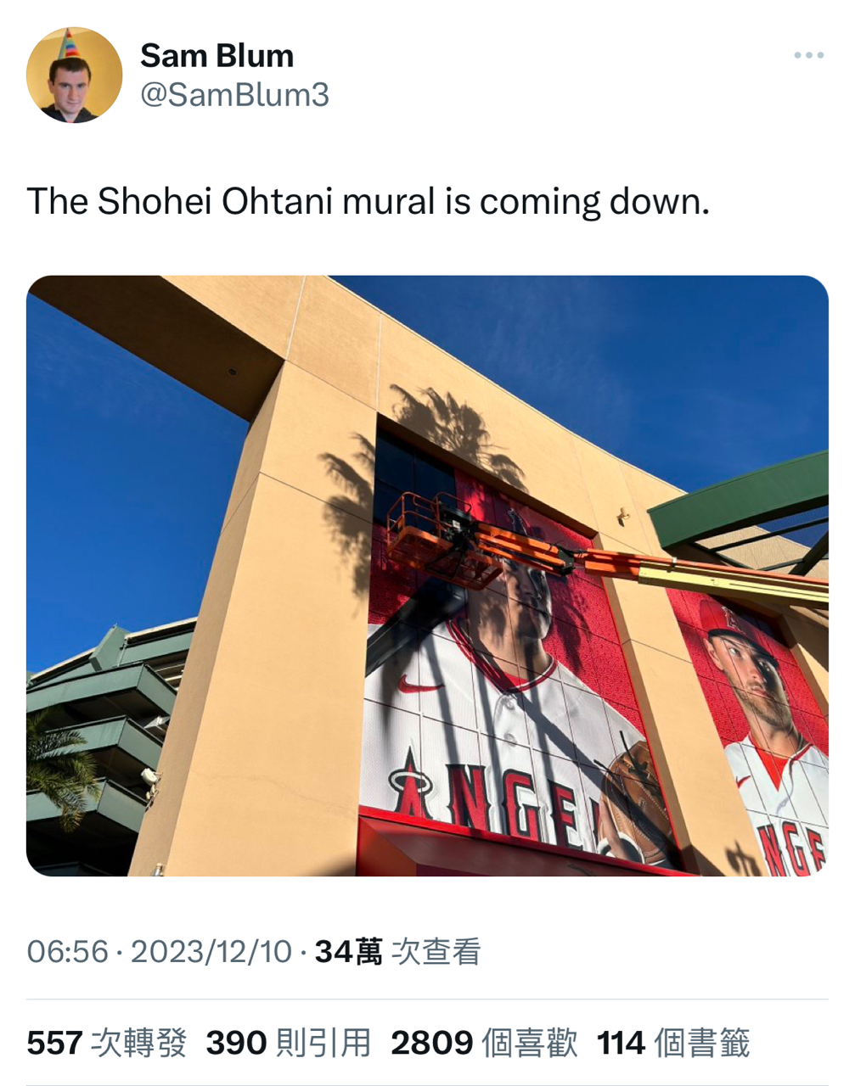Open the Ohtani mural photo

pos(427,575)
